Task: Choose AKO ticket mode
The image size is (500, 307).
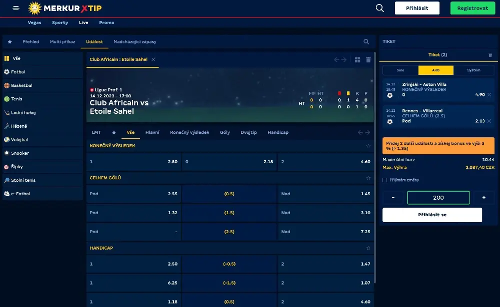Action: (x=435, y=70)
